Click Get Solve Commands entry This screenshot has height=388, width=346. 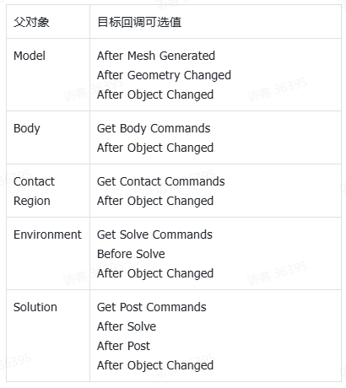click(x=154, y=234)
